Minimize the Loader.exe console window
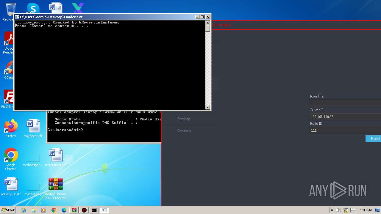Viewport: 381px width, 214px height. (197, 17)
